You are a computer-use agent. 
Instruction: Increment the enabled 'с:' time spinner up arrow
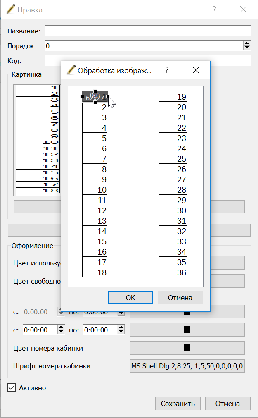coord(61,327)
